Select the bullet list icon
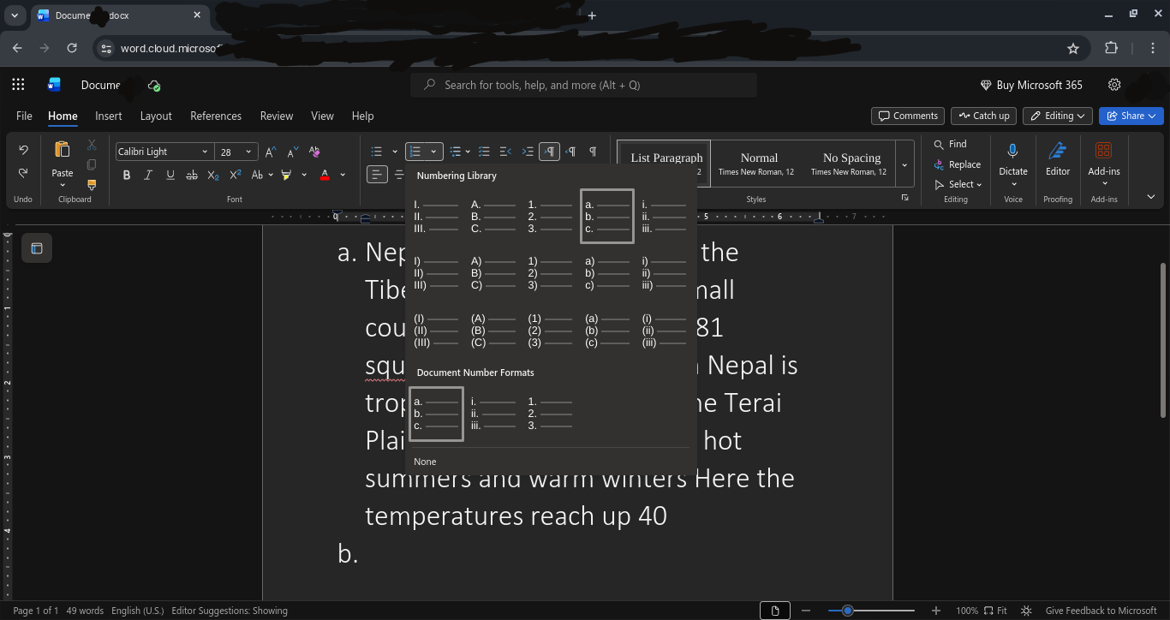Viewport: 1170px width, 620px height. (377, 150)
